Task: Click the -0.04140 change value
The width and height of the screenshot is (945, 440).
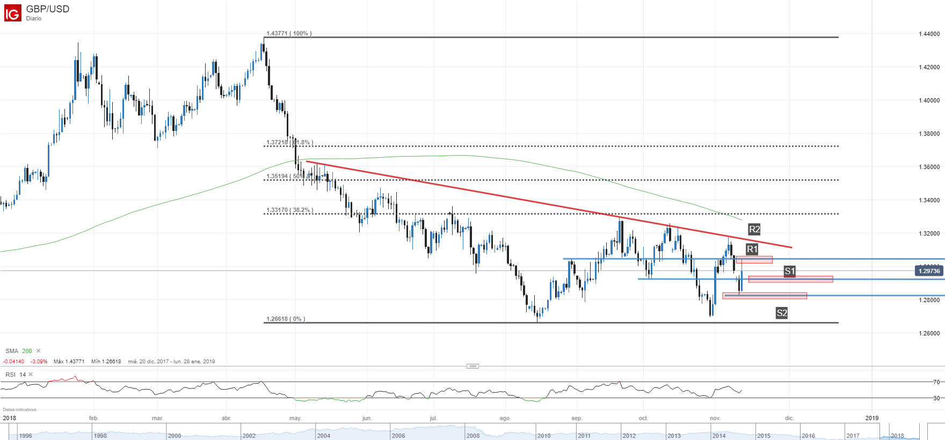Action: (13, 362)
